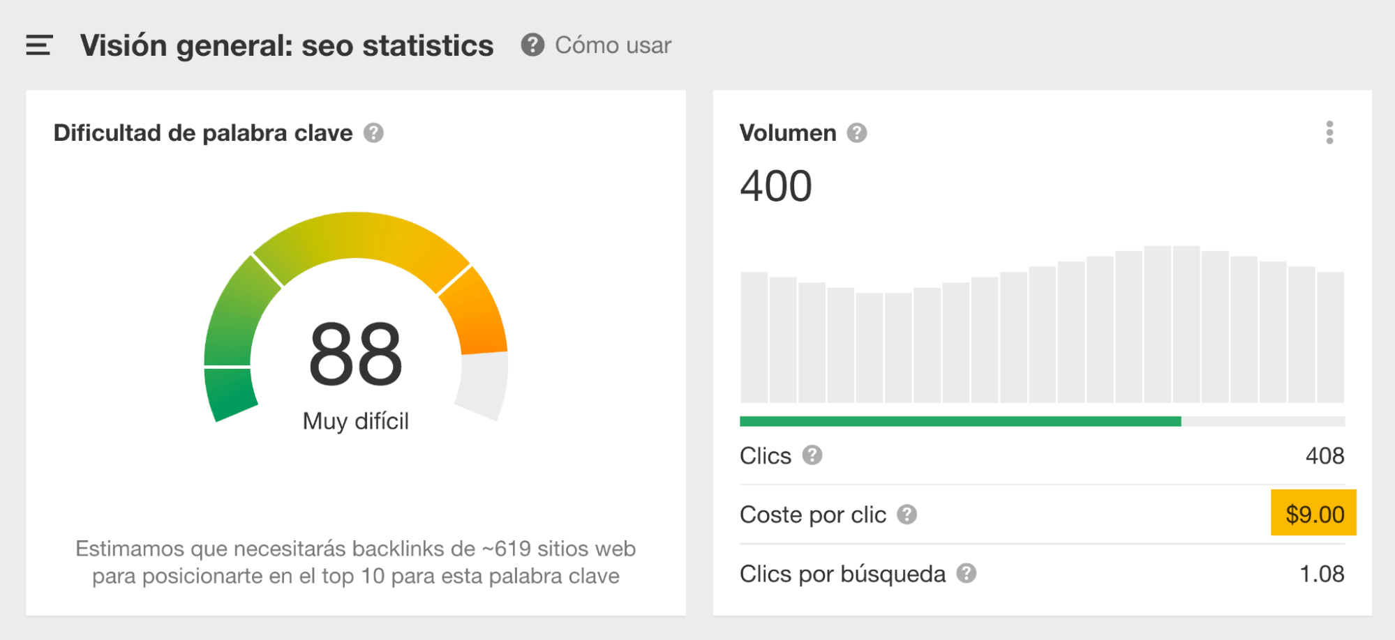Click the Volumen value of 400

point(776,184)
